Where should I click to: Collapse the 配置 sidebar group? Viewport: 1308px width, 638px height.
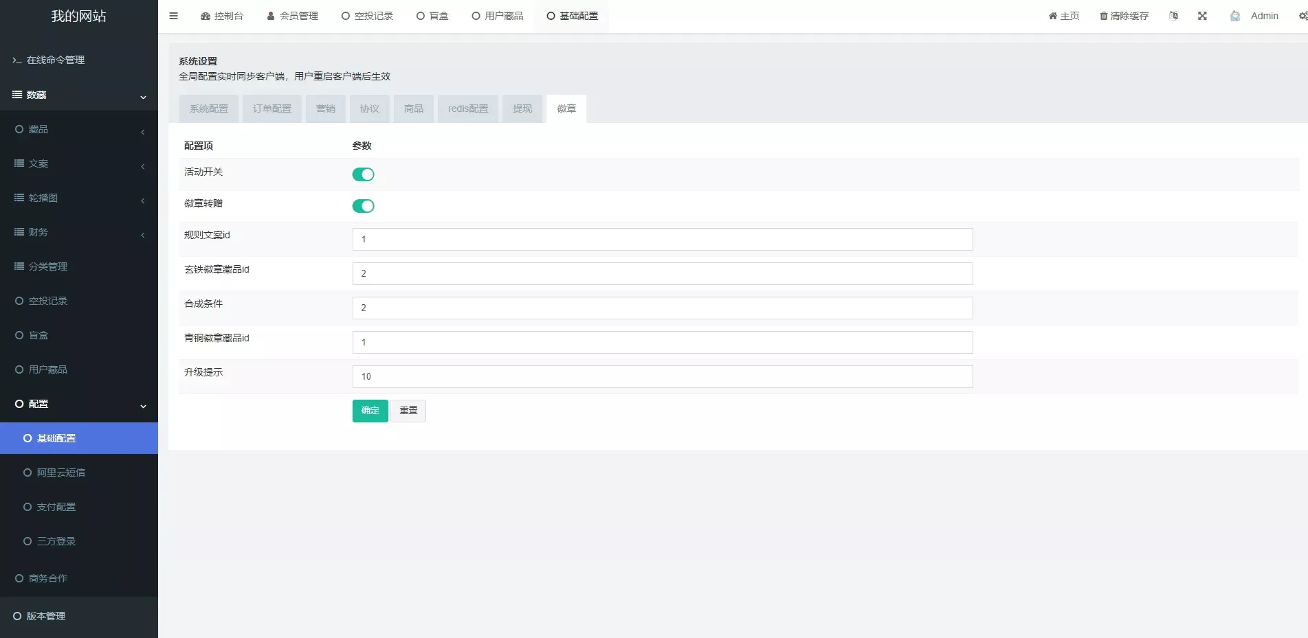coord(79,404)
